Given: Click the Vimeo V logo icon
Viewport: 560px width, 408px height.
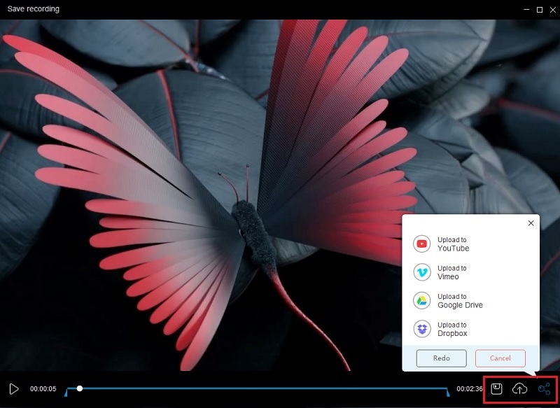Looking at the screenshot, I should [421, 272].
